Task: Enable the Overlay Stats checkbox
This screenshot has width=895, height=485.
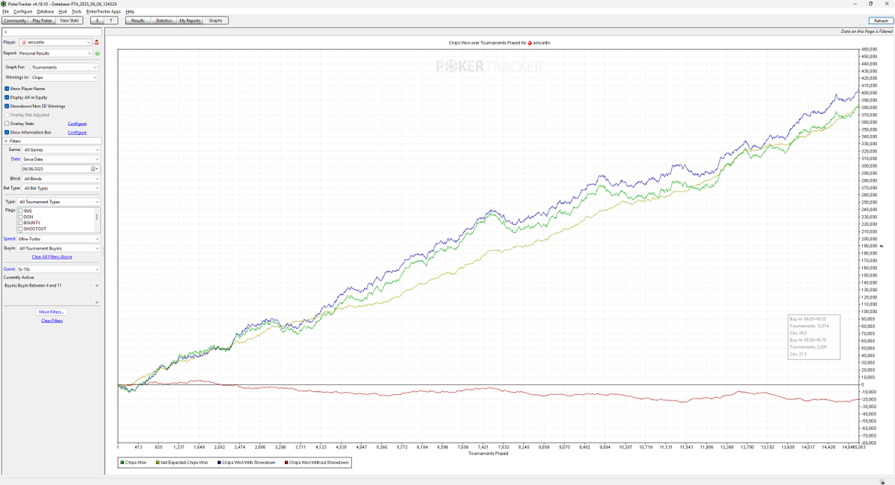Action: point(7,124)
